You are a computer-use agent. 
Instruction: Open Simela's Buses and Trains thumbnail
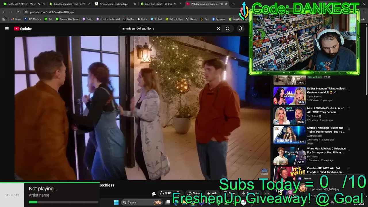click(290, 135)
